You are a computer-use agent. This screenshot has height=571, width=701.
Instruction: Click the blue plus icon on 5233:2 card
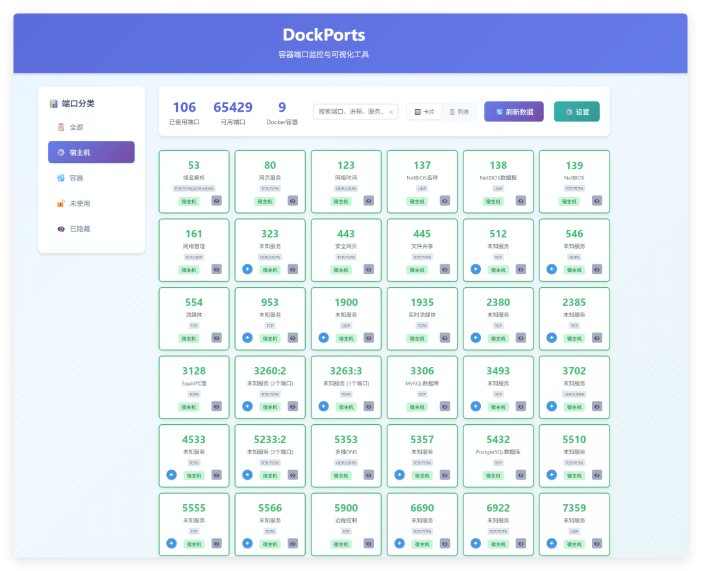point(247,475)
